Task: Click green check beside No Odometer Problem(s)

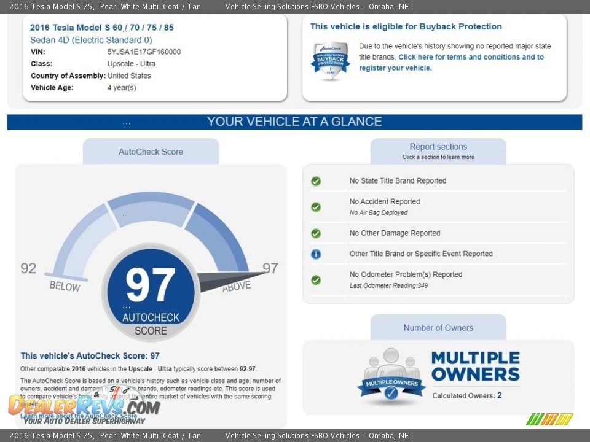Action: pos(316,280)
